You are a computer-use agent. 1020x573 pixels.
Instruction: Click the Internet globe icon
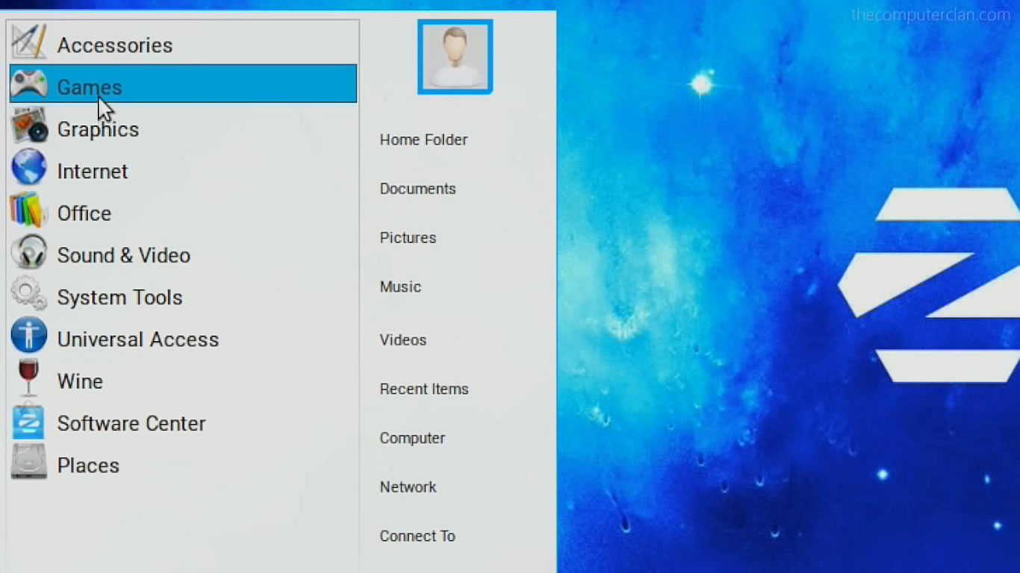pos(29,168)
